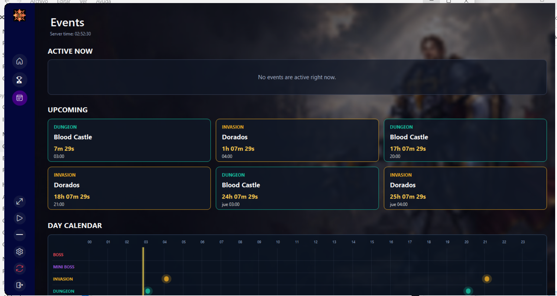Click the 24h 07m 29s countdown text

240,197
